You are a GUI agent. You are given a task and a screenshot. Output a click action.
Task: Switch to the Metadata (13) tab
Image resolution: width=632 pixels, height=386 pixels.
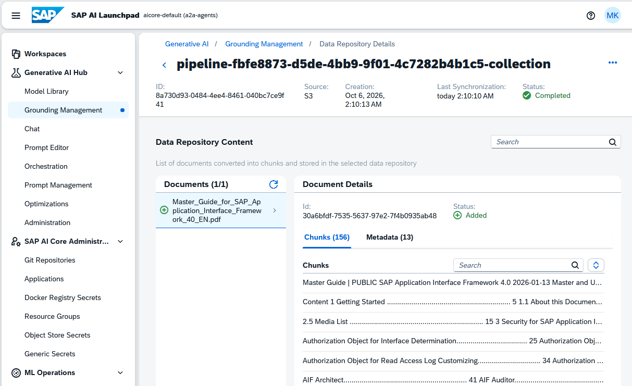coord(390,237)
